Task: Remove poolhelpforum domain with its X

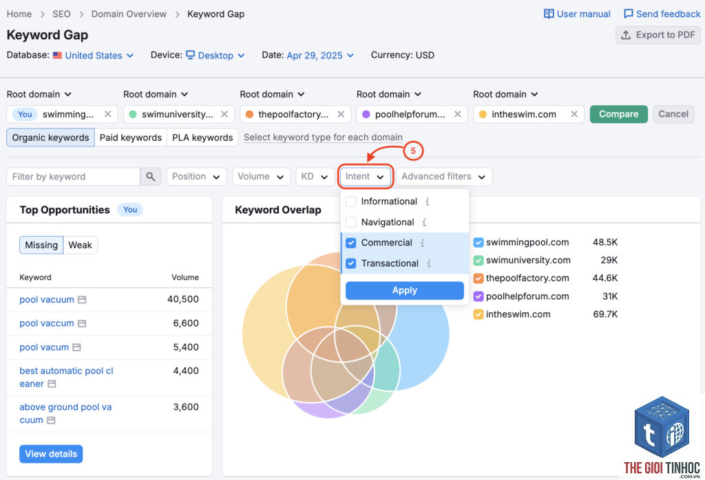Action: [x=458, y=114]
